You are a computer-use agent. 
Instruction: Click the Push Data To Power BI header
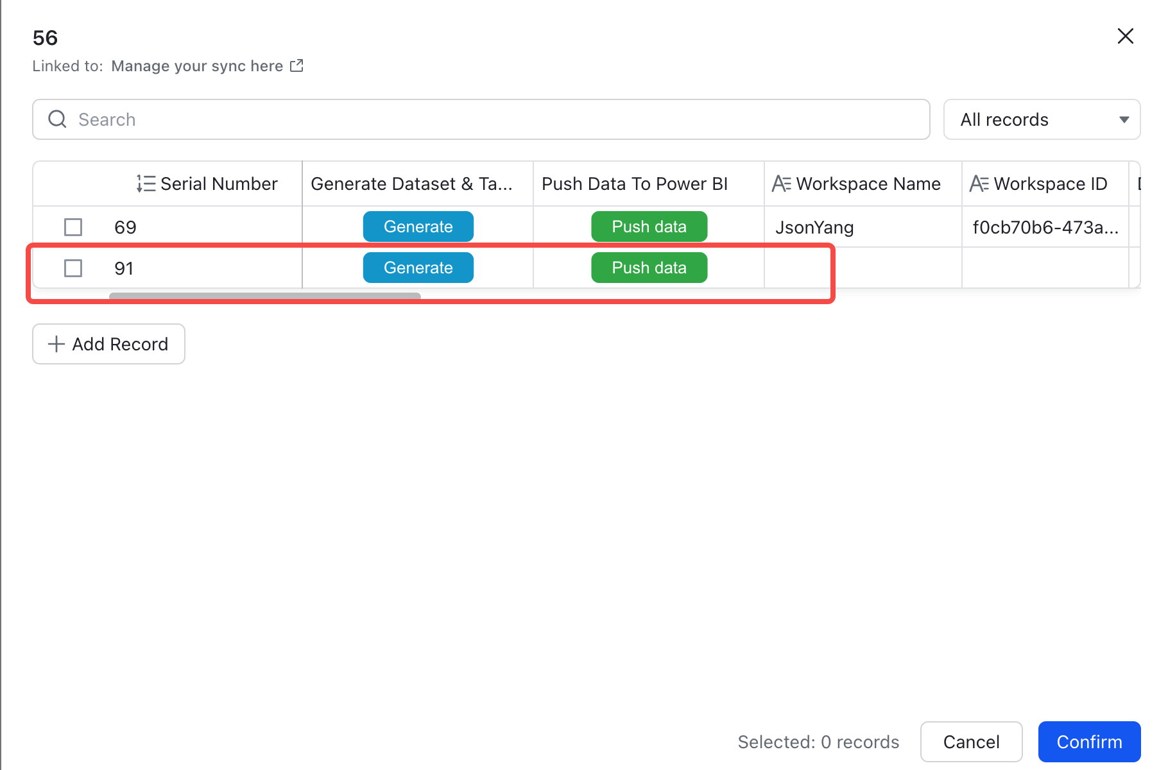[635, 184]
